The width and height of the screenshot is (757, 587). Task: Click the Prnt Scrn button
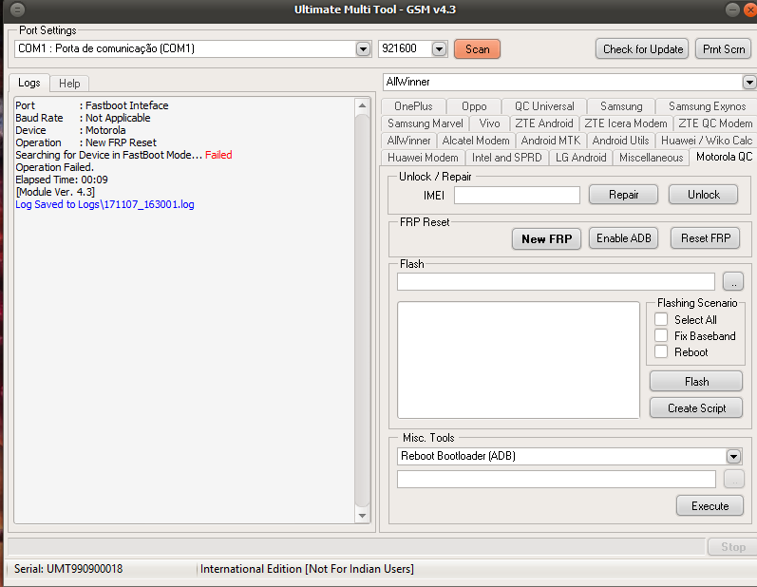[723, 49]
